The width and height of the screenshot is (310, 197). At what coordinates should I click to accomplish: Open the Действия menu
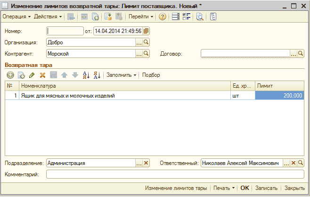tap(48, 16)
